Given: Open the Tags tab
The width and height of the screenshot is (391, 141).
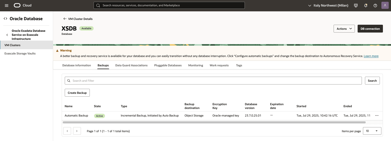Looking at the screenshot, I should click(x=239, y=65).
